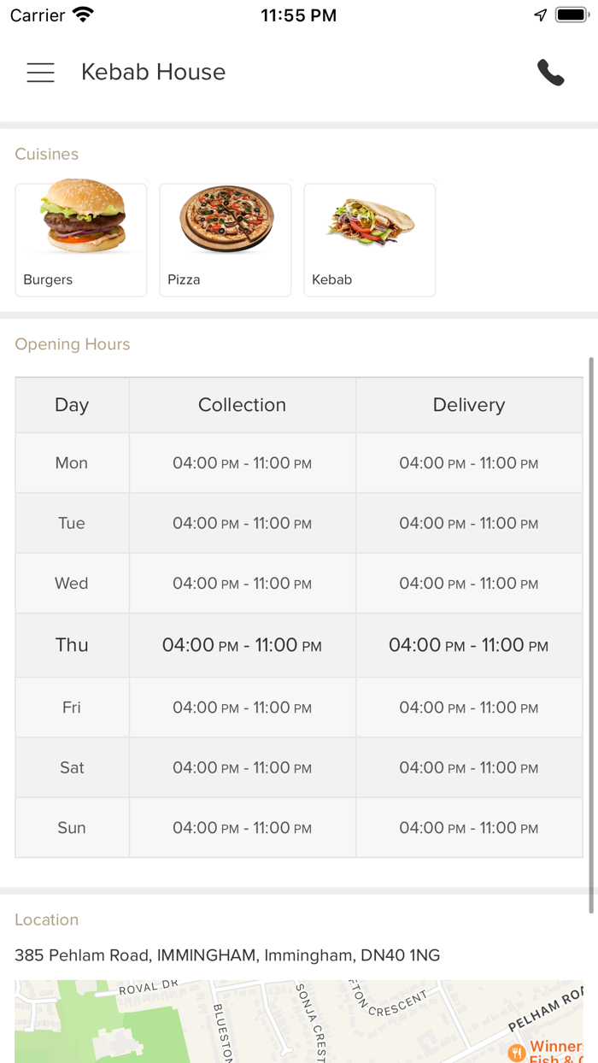Select the Pizza cuisine card
Image resolution: width=598 pixels, height=1063 pixels.
(225, 239)
